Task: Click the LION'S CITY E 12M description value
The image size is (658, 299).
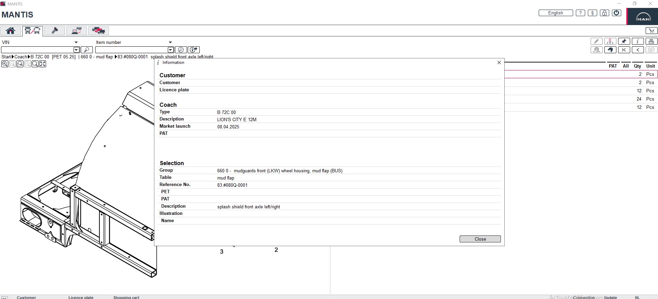Action: coord(237,119)
